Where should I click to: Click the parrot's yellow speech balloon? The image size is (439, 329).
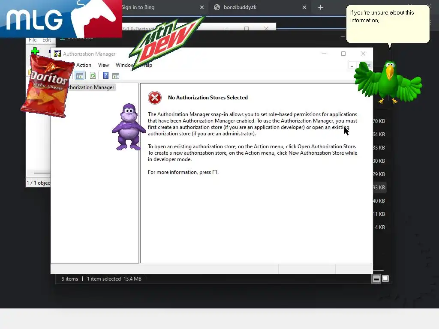pos(388,24)
